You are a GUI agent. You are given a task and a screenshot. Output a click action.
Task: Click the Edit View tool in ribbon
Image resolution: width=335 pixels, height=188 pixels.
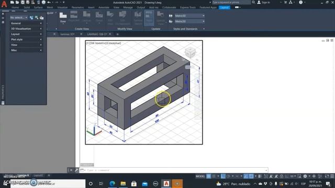pyautogui.click(x=110, y=18)
